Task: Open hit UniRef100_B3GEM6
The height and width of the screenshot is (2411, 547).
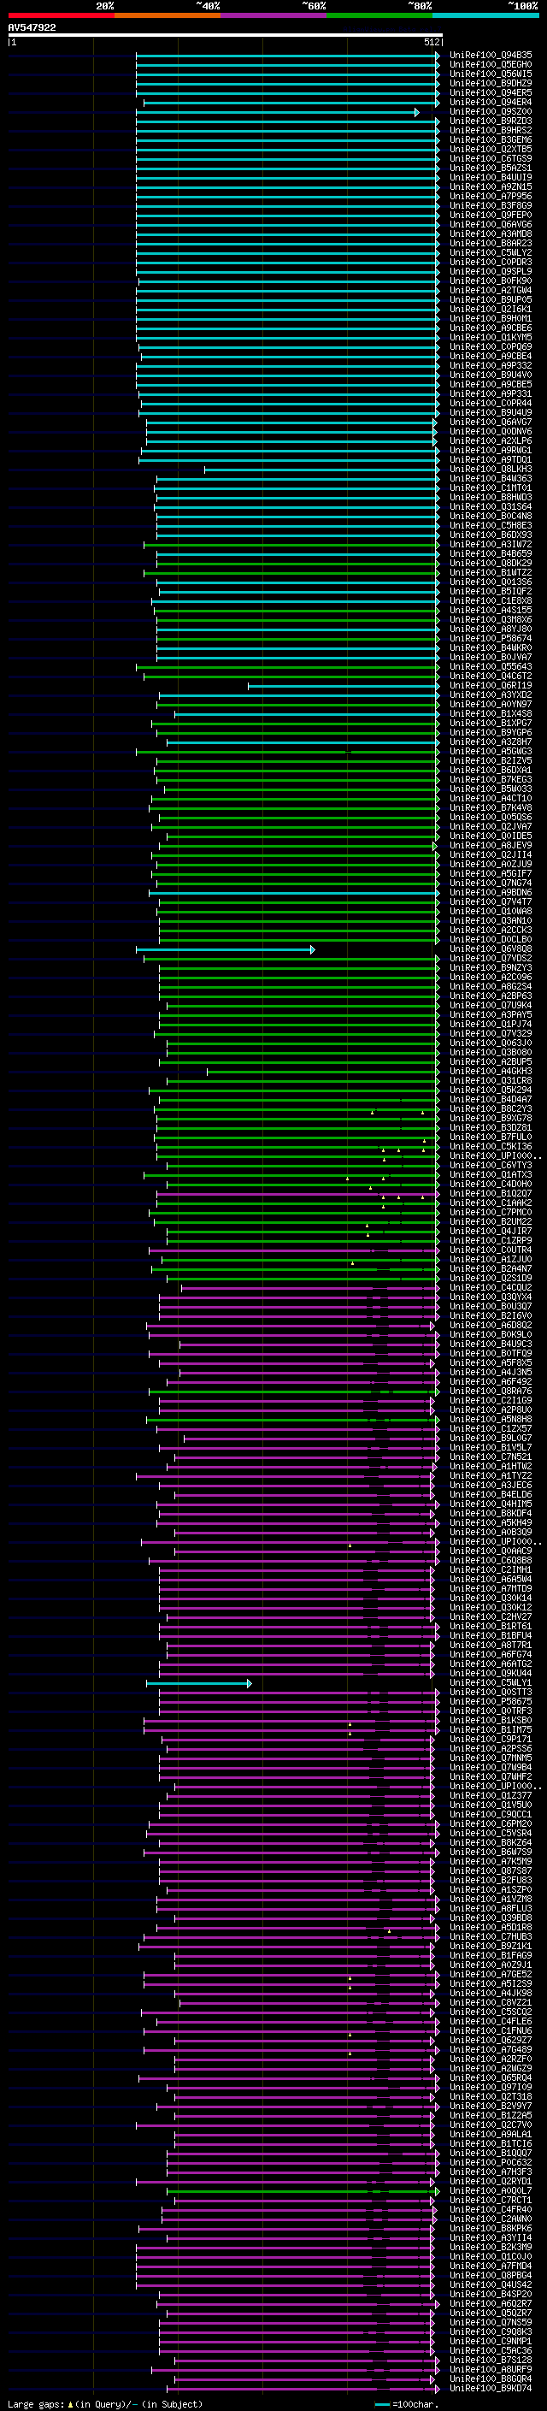Action: pos(491,140)
